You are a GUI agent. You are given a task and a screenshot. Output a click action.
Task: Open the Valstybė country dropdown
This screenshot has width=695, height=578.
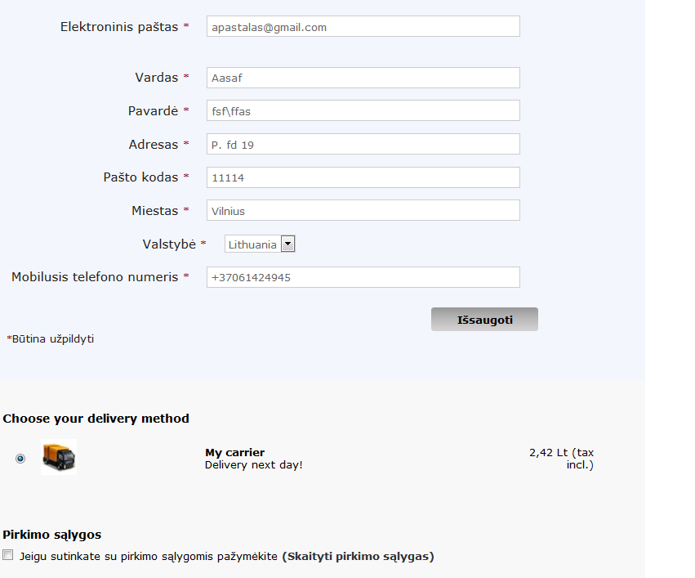pos(260,244)
